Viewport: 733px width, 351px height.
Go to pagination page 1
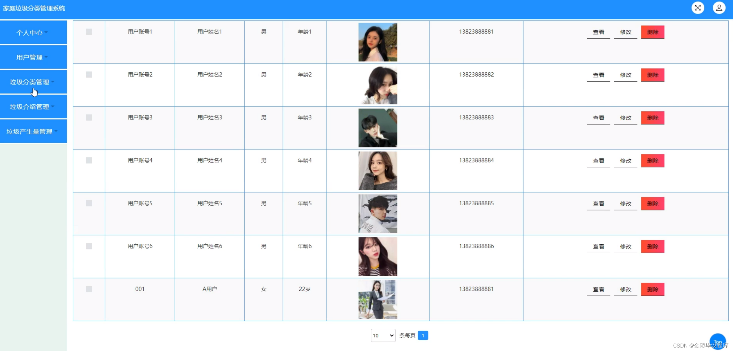(x=423, y=335)
